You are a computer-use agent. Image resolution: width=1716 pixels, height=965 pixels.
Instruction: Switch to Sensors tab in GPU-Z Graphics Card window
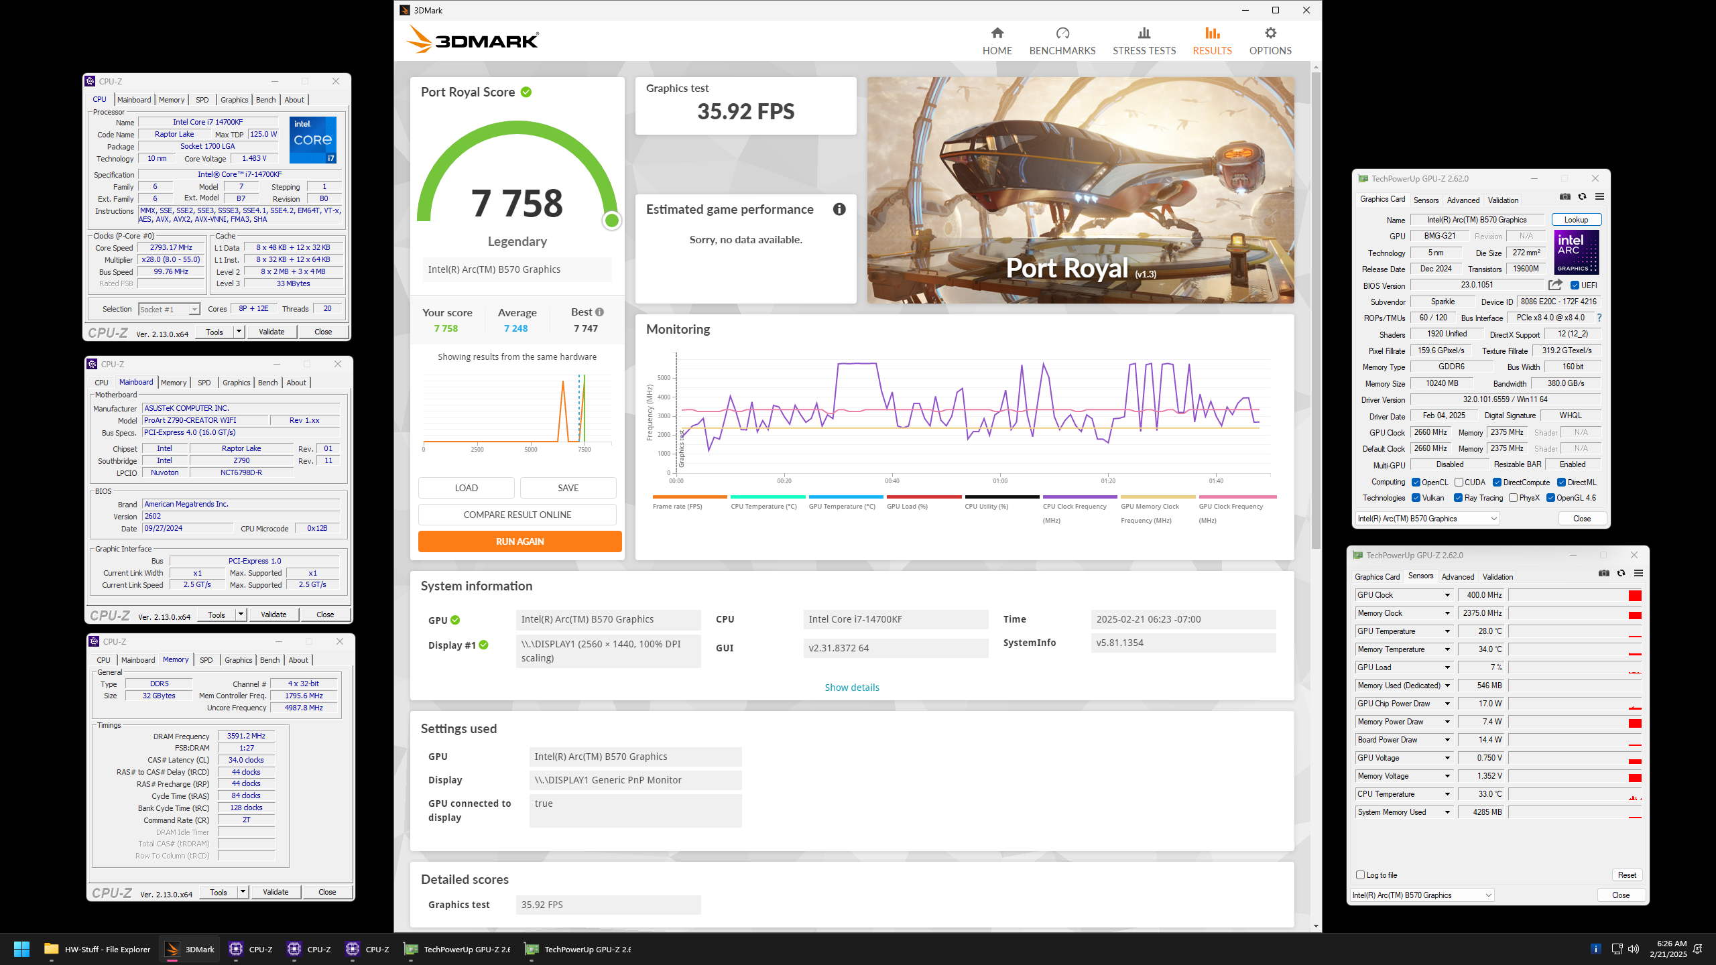[x=1426, y=200]
